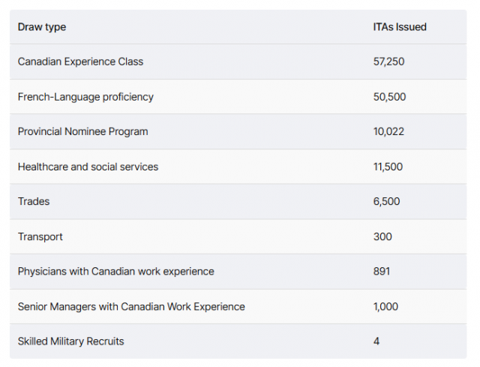This screenshot has width=480, height=367.
Task: Select the Transport row label
Action: [40, 237]
